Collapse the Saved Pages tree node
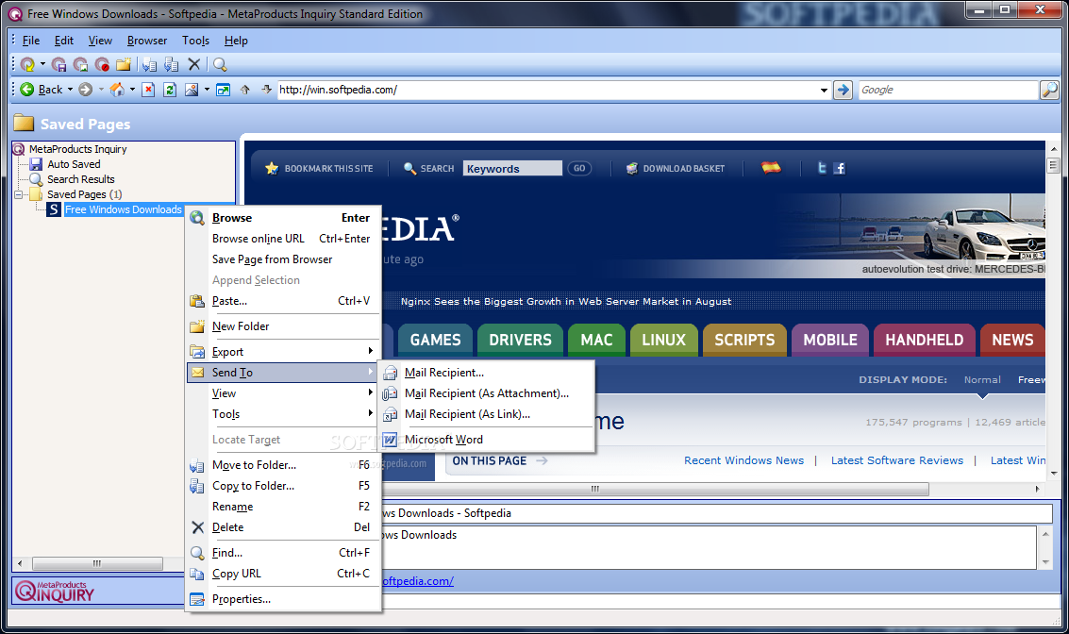Screen dimensions: 1069x634 [19, 194]
